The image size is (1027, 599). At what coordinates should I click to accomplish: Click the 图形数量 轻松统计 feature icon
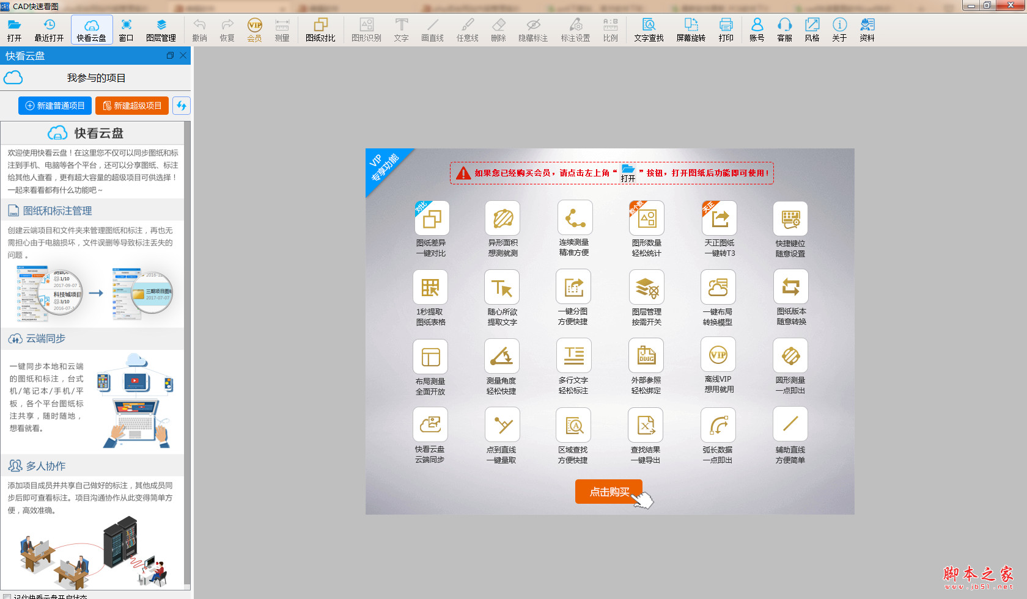pyautogui.click(x=647, y=218)
